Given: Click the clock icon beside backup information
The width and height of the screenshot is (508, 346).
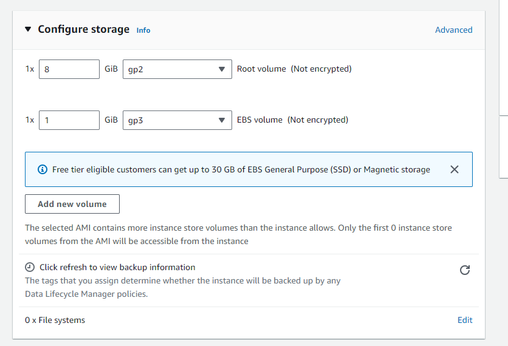Looking at the screenshot, I should click(30, 267).
